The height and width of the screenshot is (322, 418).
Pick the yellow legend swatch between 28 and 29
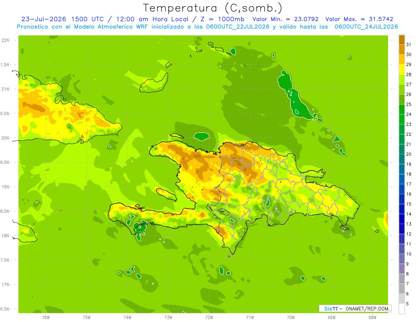click(x=402, y=69)
